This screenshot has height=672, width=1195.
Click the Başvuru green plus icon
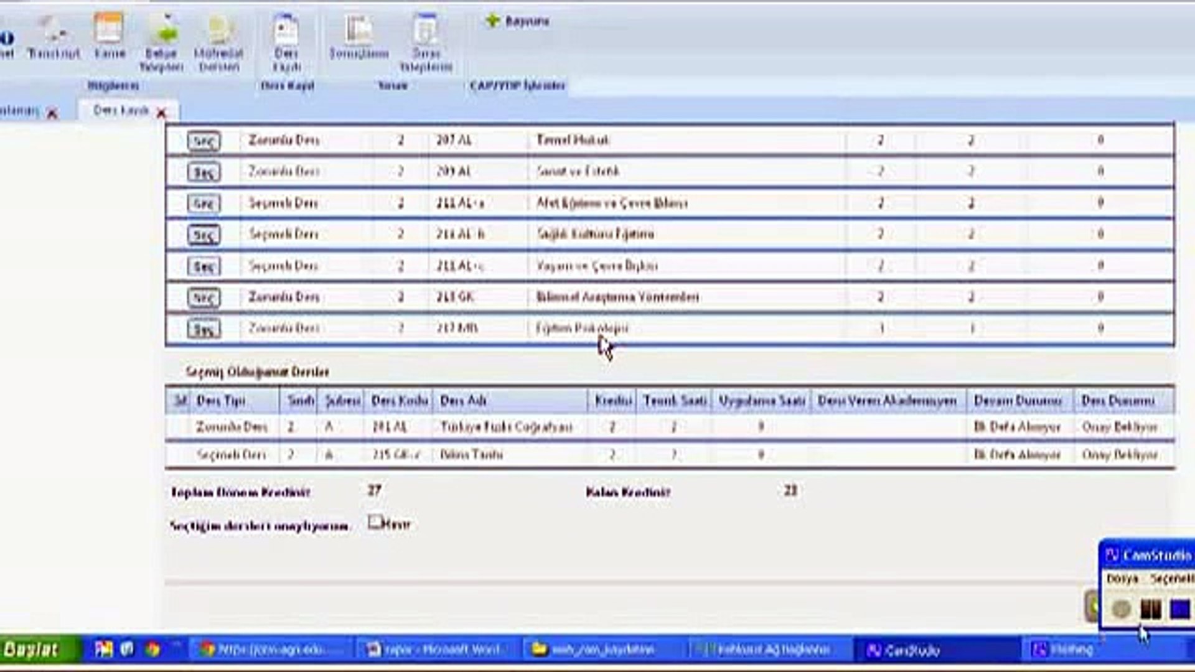tap(493, 21)
